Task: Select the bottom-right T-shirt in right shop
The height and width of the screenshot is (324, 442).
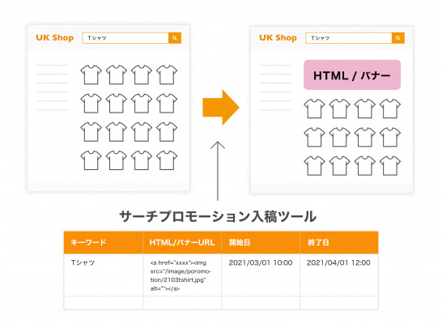Action: point(390,166)
